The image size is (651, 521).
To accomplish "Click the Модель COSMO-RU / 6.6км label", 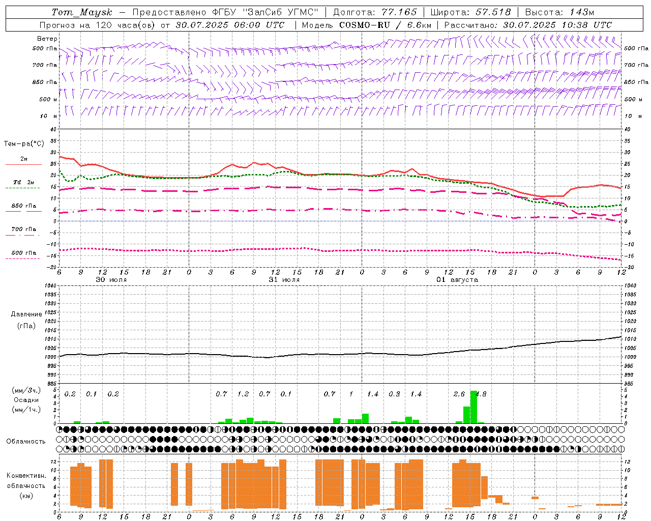I will pos(367,25).
